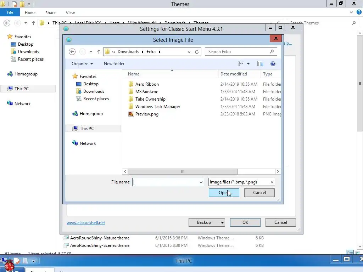This screenshot has height=272, width=363.
Task: Sort by the Type column
Action: [x=271, y=74]
